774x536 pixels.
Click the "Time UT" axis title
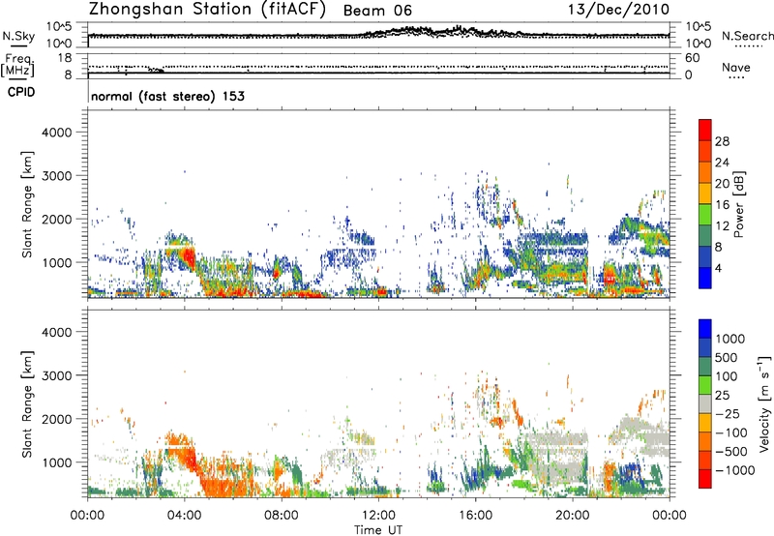(x=378, y=530)
